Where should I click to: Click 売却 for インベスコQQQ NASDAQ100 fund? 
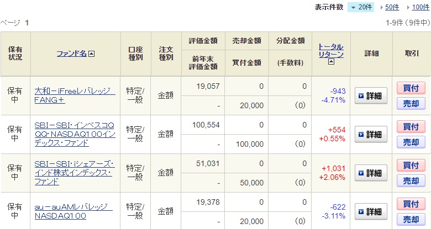[x=411, y=142]
